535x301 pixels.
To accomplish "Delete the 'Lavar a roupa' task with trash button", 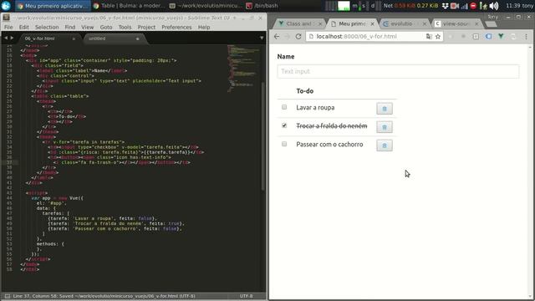I will point(385,109).
